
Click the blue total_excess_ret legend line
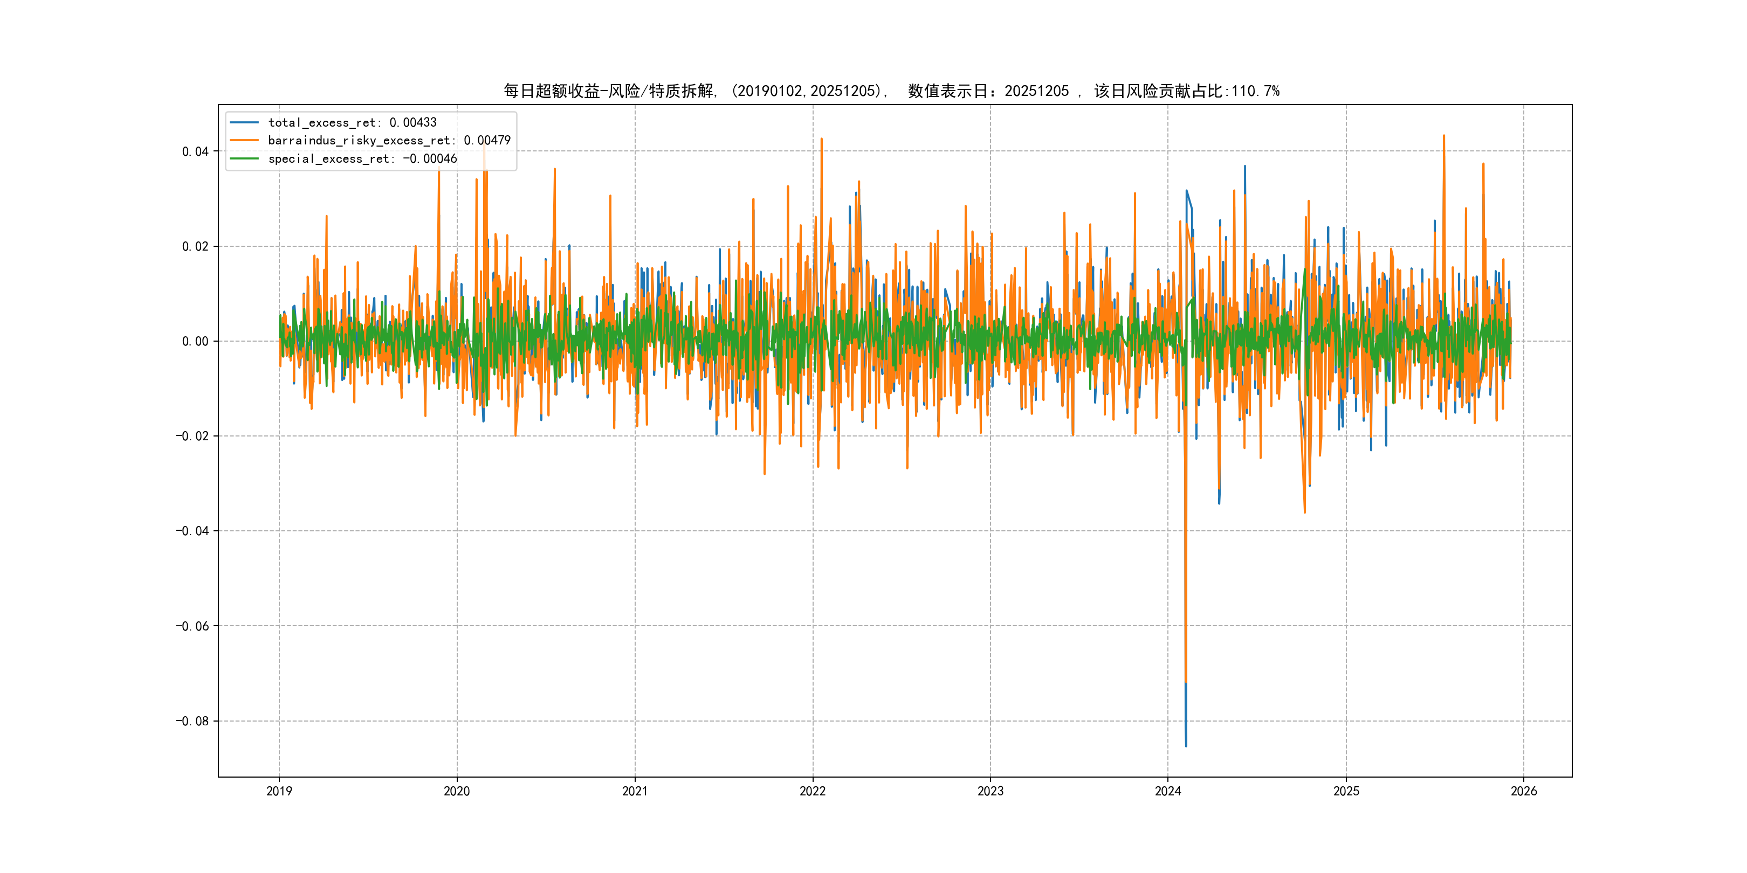(244, 123)
